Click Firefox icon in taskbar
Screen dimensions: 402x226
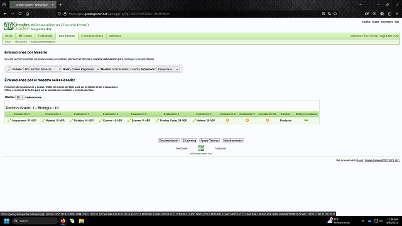[63, 221]
